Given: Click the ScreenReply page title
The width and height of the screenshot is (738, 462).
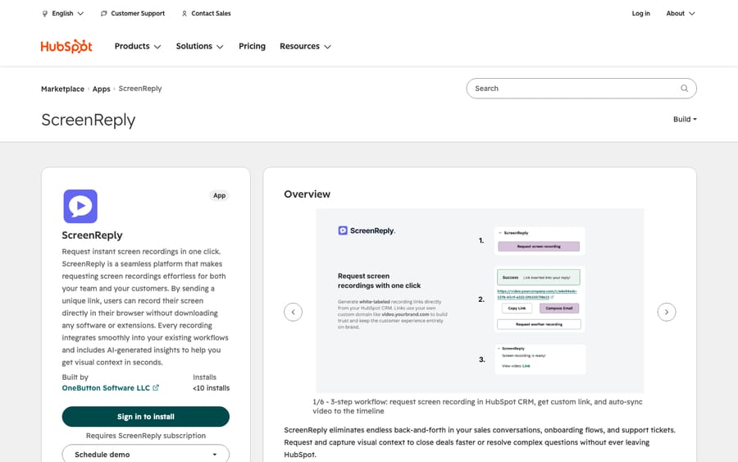Looking at the screenshot, I should pyautogui.click(x=89, y=120).
